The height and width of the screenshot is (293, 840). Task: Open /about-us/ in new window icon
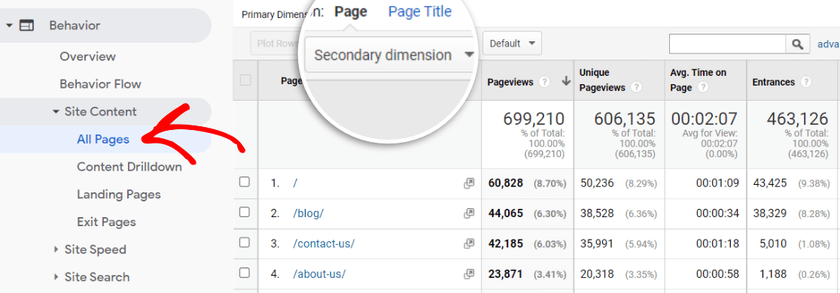pos(469,273)
